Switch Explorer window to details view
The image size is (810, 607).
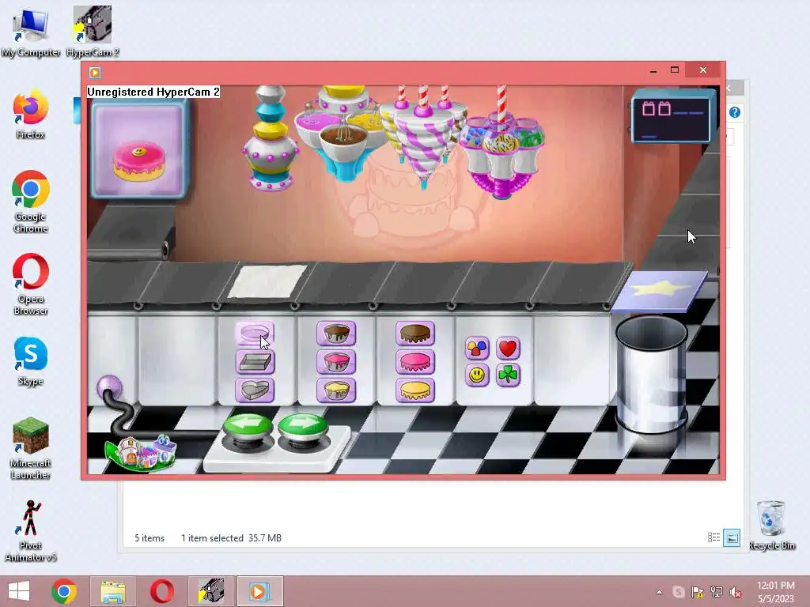(714, 537)
